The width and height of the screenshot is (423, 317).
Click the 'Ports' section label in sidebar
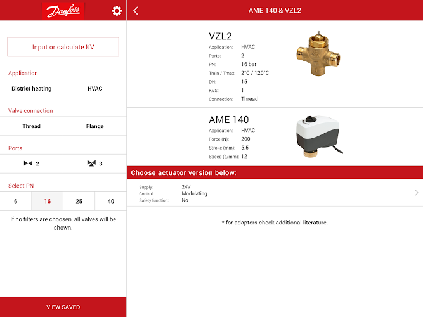(15, 148)
